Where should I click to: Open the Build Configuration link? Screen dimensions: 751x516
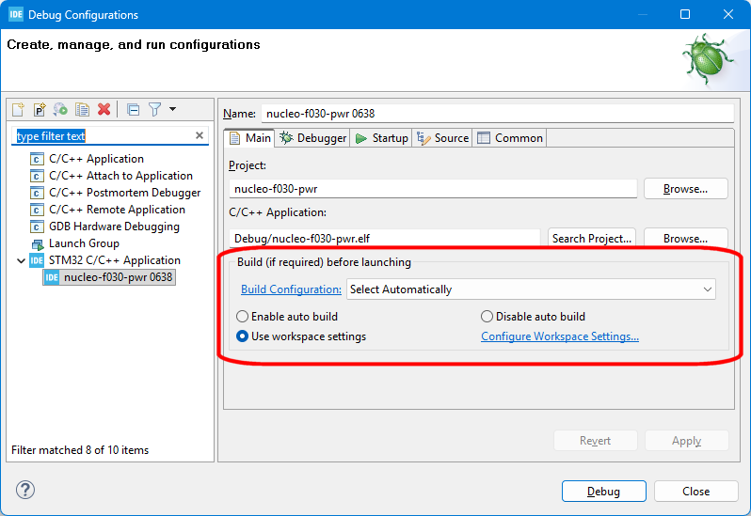pyautogui.click(x=291, y=289)
